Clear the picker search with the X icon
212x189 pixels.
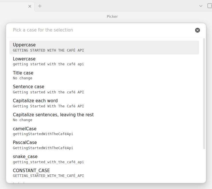[197, 30]
